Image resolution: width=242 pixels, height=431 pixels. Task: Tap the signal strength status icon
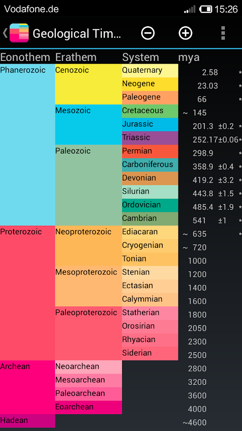point(190,9)
